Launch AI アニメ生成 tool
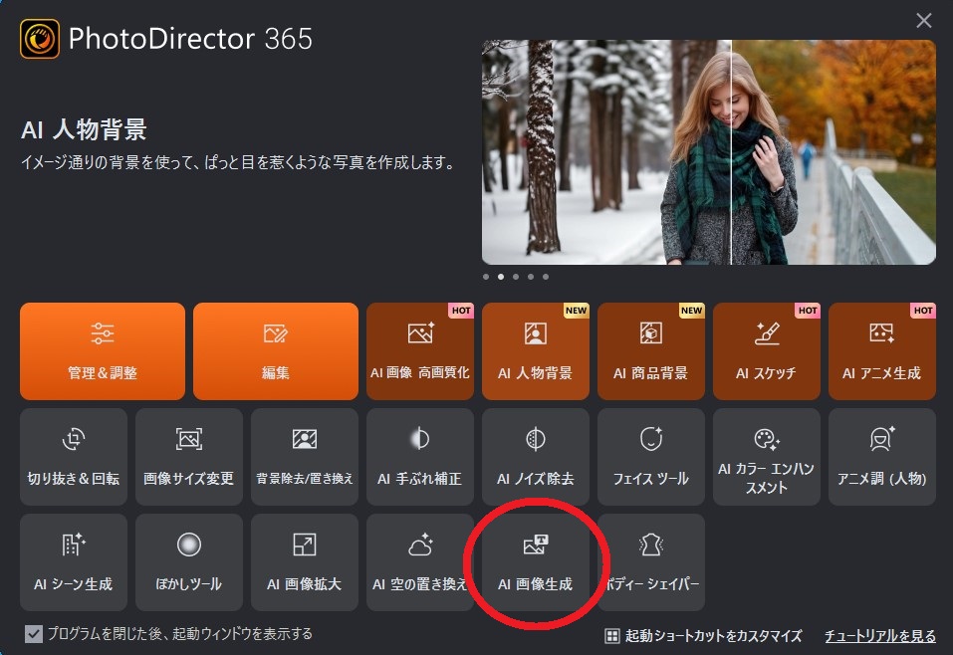Viewport: 953px width, 655px height. tap(882, 351)
